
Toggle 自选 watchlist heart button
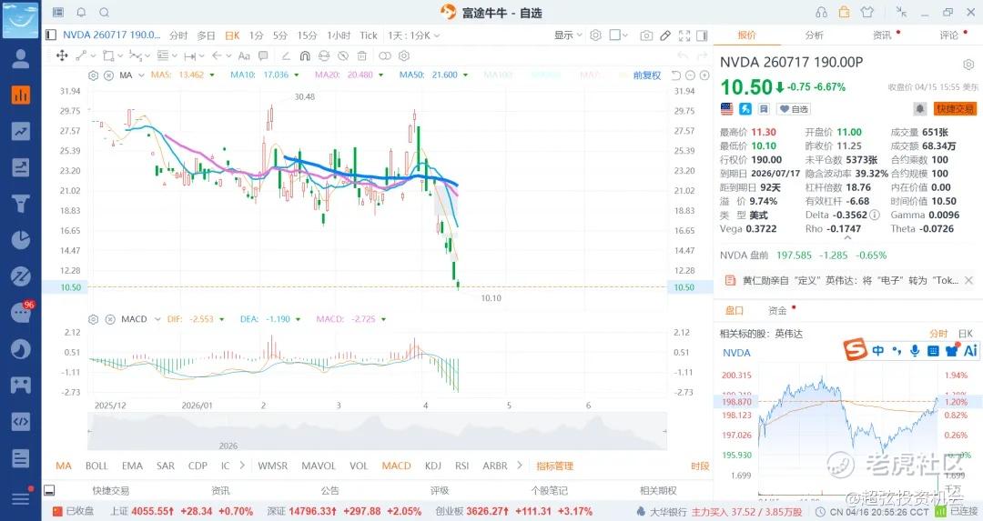(794, 109)
